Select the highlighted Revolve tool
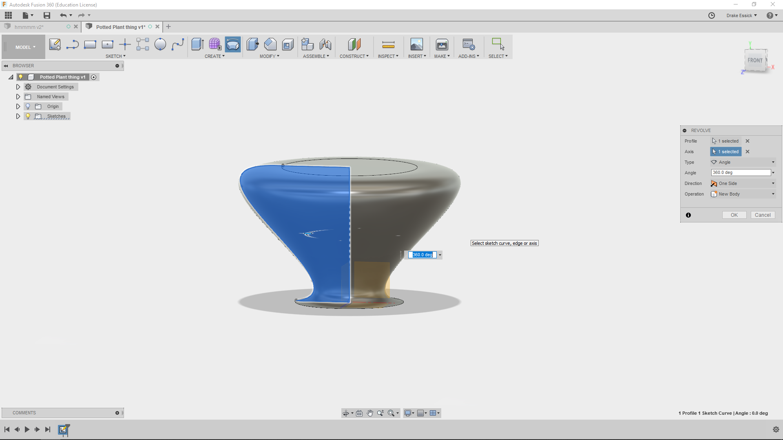783x440 pixels. [233, 44]
